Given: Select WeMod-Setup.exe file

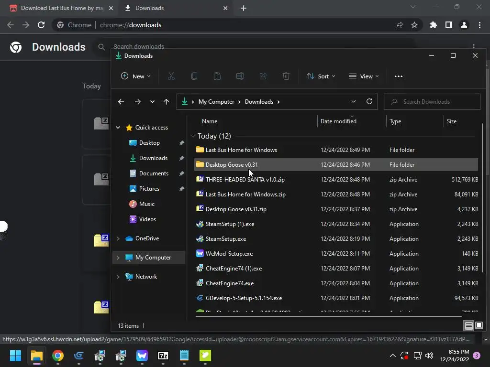Looking at the screenshot, I should click(336, 253).
